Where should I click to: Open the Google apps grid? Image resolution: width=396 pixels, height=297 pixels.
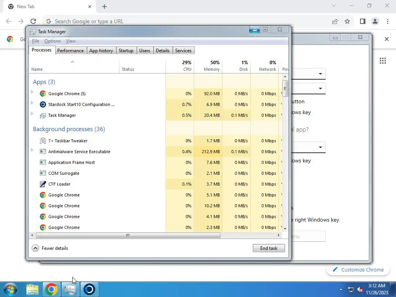(382, 61)
